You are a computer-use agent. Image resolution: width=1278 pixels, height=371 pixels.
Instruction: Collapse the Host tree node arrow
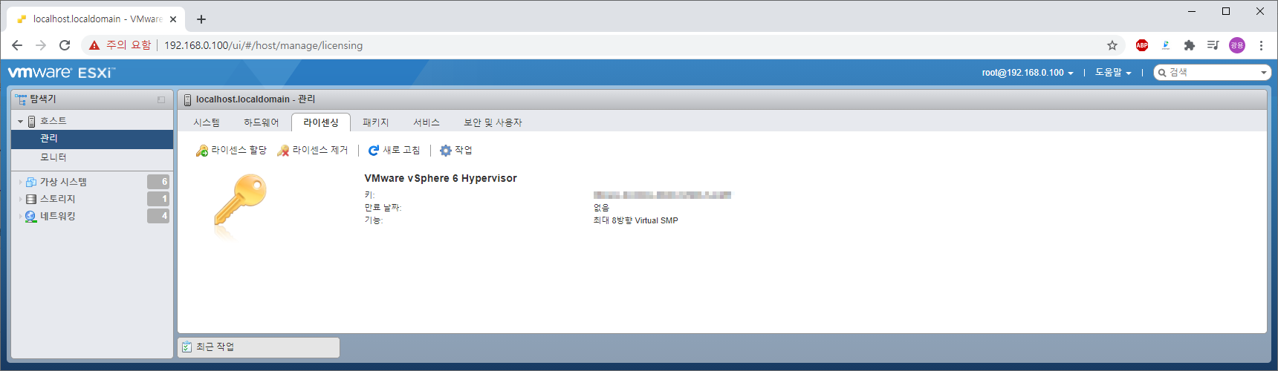pyautogui.click(x=21, y=121)
